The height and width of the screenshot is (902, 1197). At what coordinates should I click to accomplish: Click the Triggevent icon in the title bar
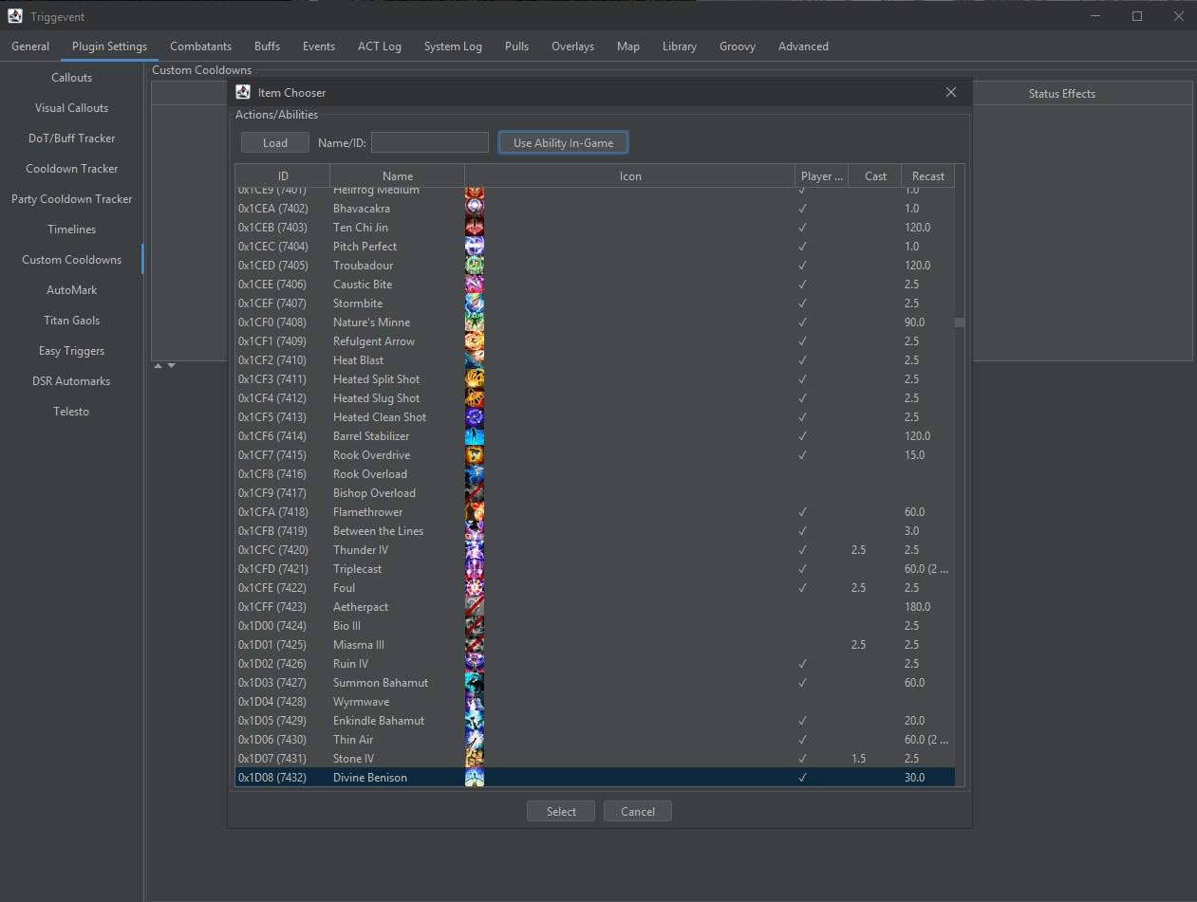(13, 15)
